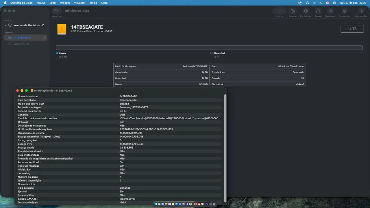Open the Imagens menu
Screen dimensions: 370x208
pos(65,3)
